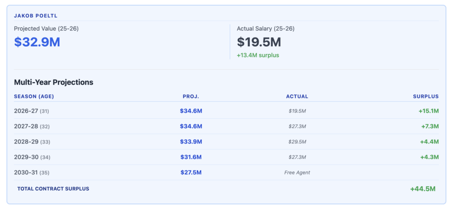The height and width of the screenshot is (210, 452).
Task: Select the $32.9M projected value figure
Action: tap(37, 42)
